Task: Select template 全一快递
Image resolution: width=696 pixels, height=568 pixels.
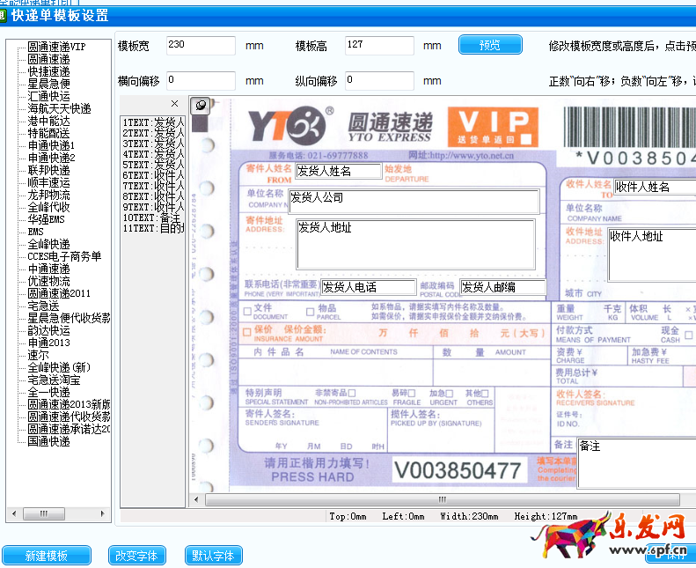Action: [48, 392]
